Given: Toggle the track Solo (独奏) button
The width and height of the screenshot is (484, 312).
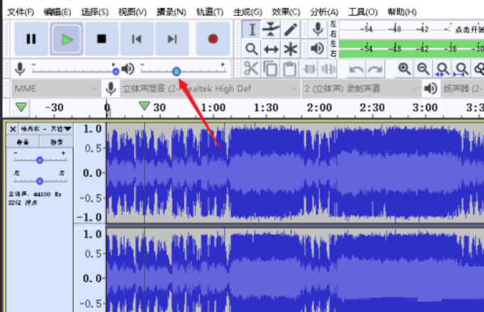Looking at the screenshot, I should [x=56, y=142].
